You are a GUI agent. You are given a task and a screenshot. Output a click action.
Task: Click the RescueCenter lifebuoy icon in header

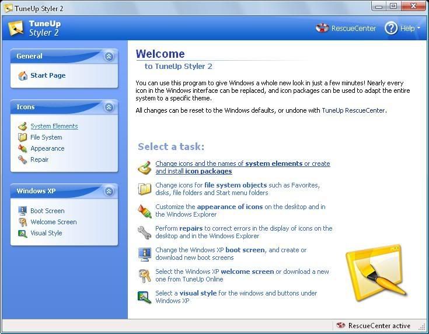point(322,28)
